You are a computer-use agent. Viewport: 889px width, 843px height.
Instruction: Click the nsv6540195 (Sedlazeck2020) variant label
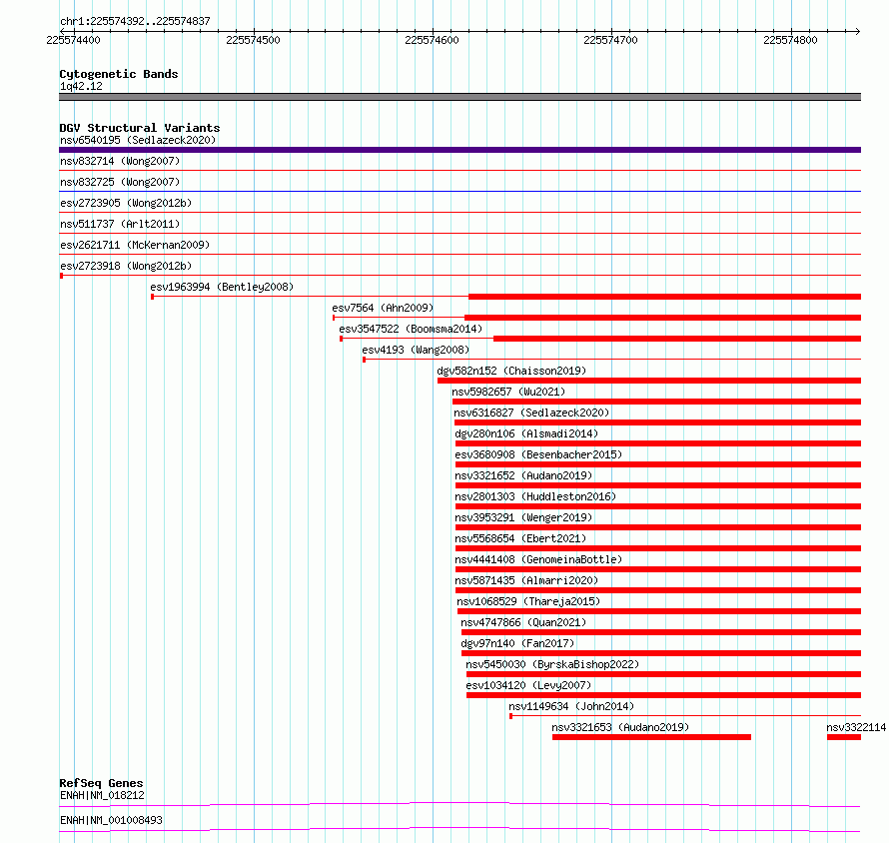(x=138, y=140)
